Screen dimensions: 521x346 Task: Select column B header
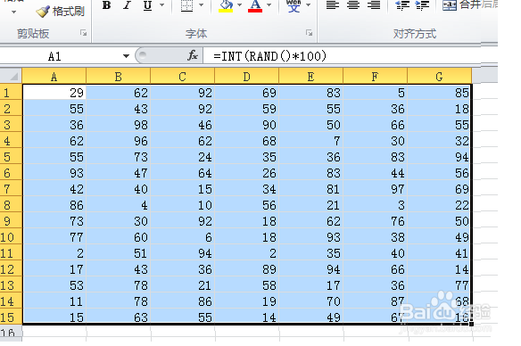coord(119,77)
